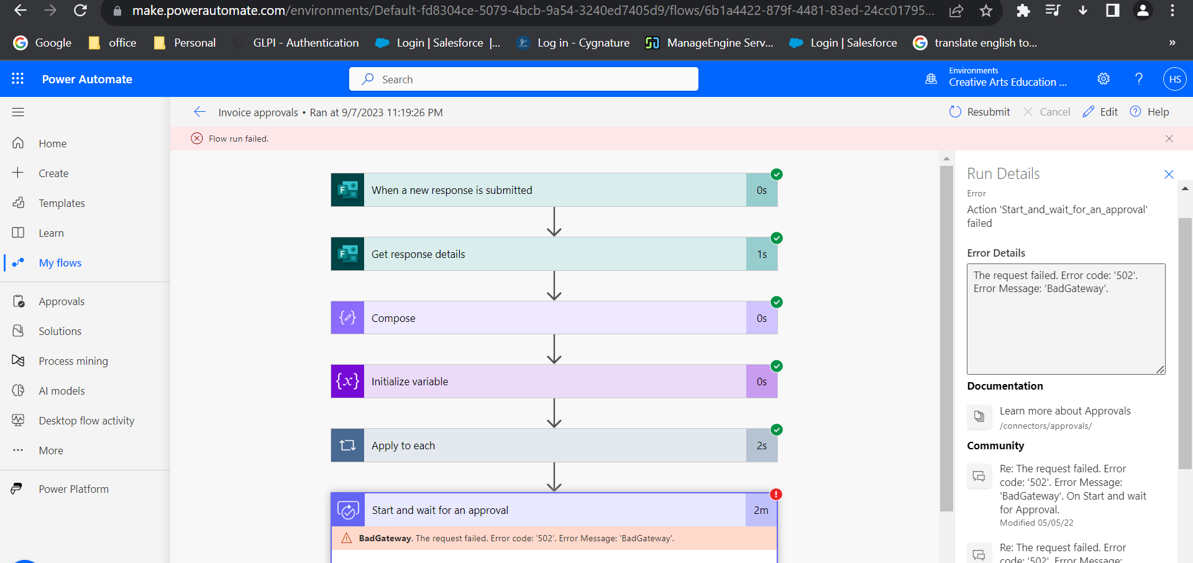Viewport: 1193px width, 563px height.
Task: Edit the flow
Action: [x=1100, y=112]
